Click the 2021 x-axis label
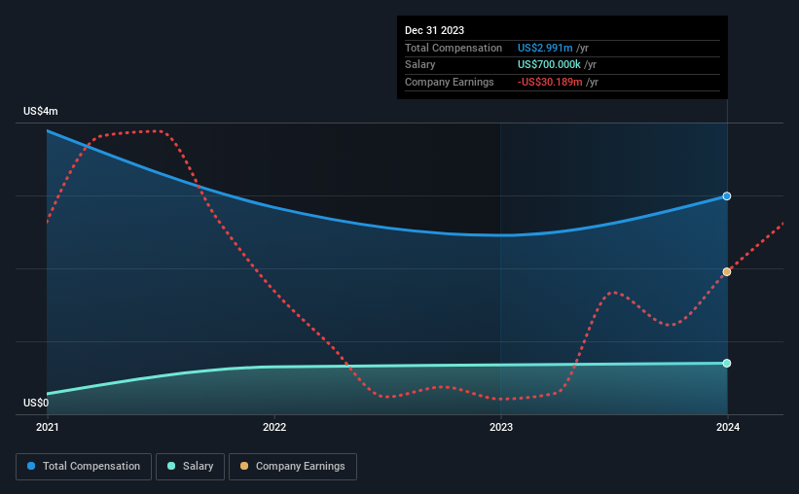The image size is (799, 494). [x=48, y=427]
